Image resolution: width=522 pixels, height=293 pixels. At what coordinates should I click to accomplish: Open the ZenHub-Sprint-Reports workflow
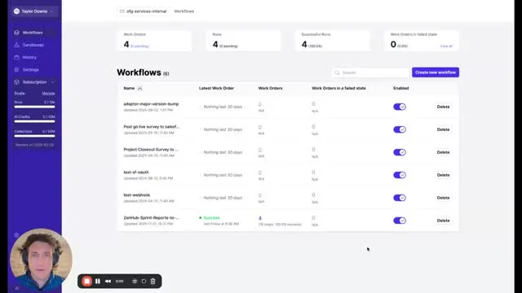[x=151, y=217]
